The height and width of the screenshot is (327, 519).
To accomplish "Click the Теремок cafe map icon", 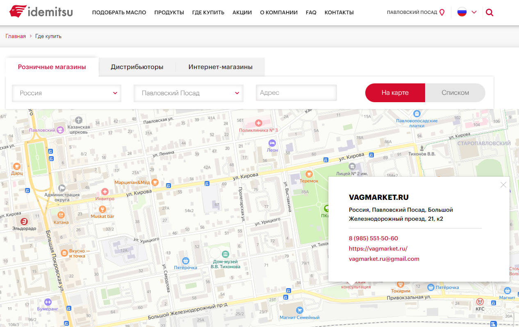I will [x=309, y=174].
